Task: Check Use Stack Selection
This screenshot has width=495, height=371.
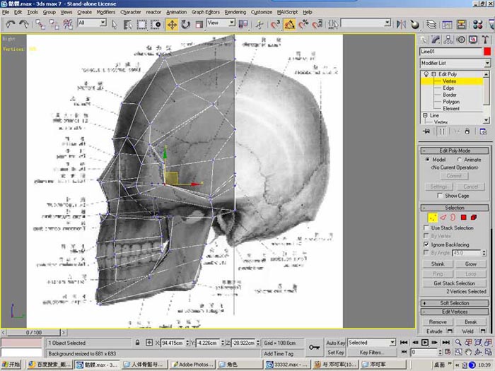Action: (426, 228)
